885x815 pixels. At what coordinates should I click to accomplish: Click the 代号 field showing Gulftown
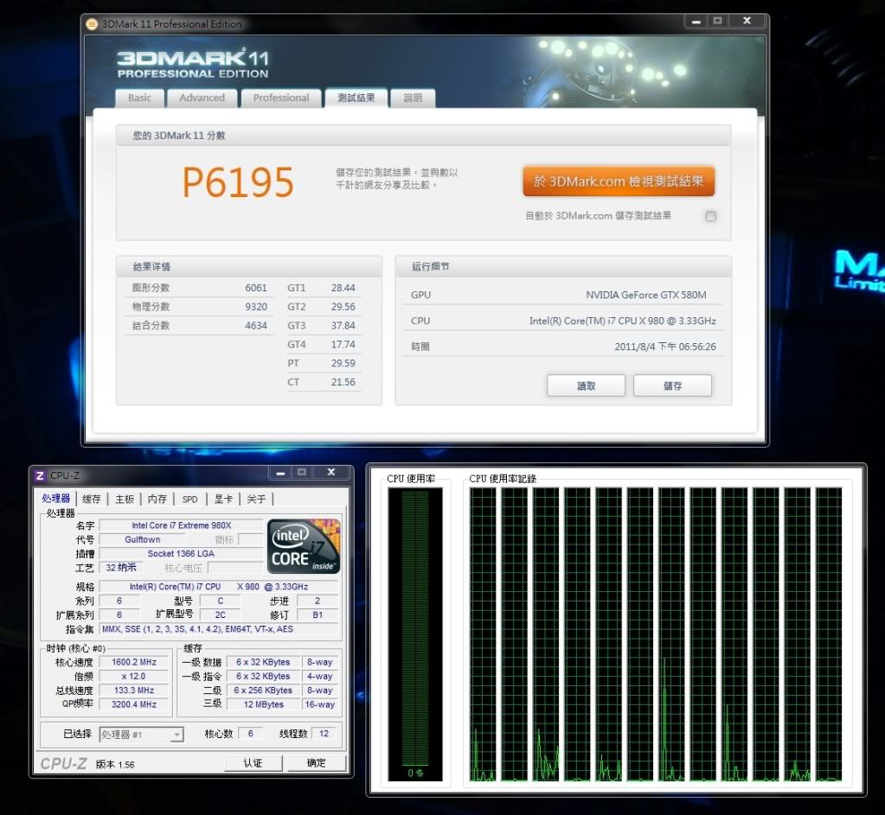[x=142, y=539]
